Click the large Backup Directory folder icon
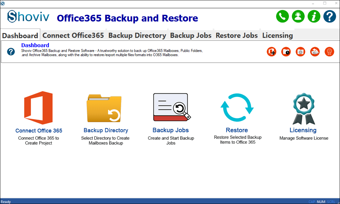Image resolution: width=340 pixels, height=204 pixels. 103,108
